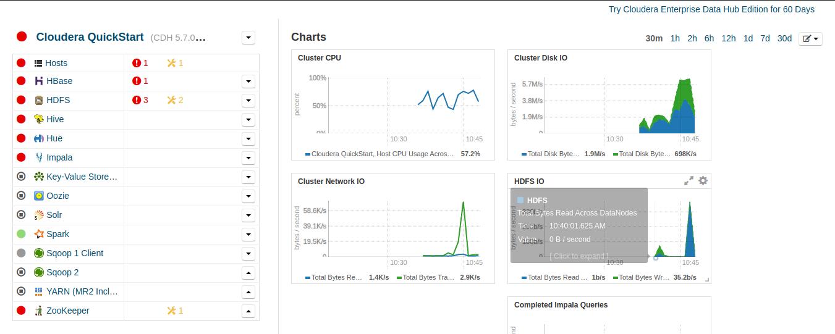
Task: Open the YARN service actions dropdown
Action: coord(248,292)
